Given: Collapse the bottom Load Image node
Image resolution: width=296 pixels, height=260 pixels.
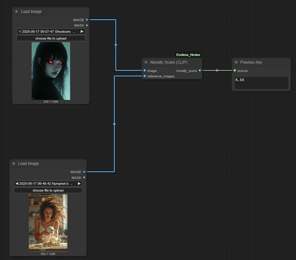Looking at the screenshot, I should [13, 163].
